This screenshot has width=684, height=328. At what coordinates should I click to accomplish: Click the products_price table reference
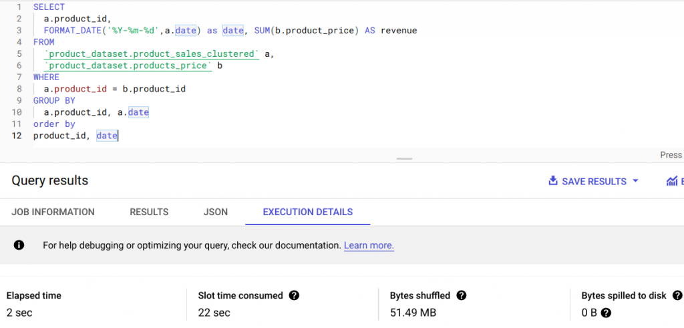click(x=128, y=66)
